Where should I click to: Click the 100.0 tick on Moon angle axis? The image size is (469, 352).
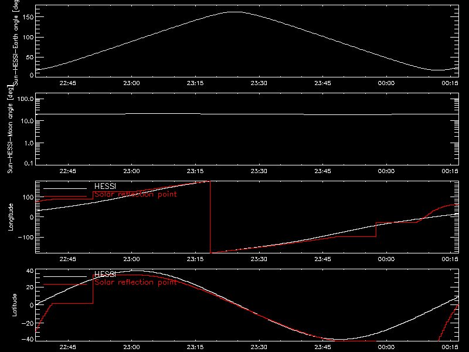coord(25,99)
